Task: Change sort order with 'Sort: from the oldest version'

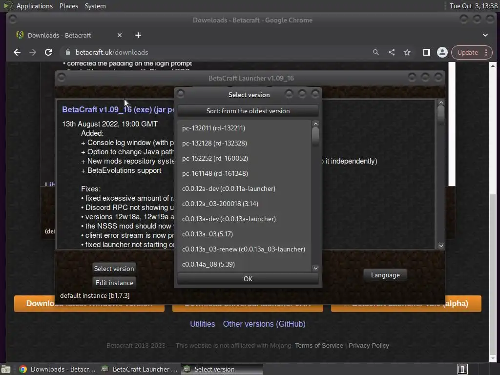Action: point(248,111)
